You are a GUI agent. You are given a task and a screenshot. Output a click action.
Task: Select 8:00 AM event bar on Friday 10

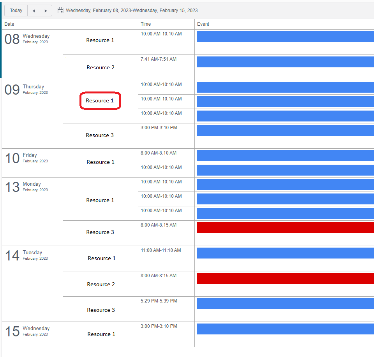tap(285, 156)
